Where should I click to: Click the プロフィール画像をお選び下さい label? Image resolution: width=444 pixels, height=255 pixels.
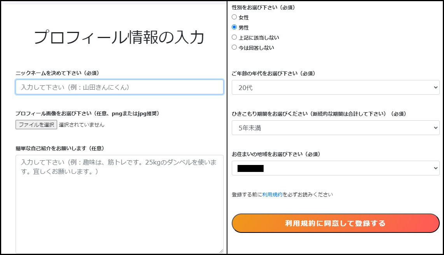[87, 114]
